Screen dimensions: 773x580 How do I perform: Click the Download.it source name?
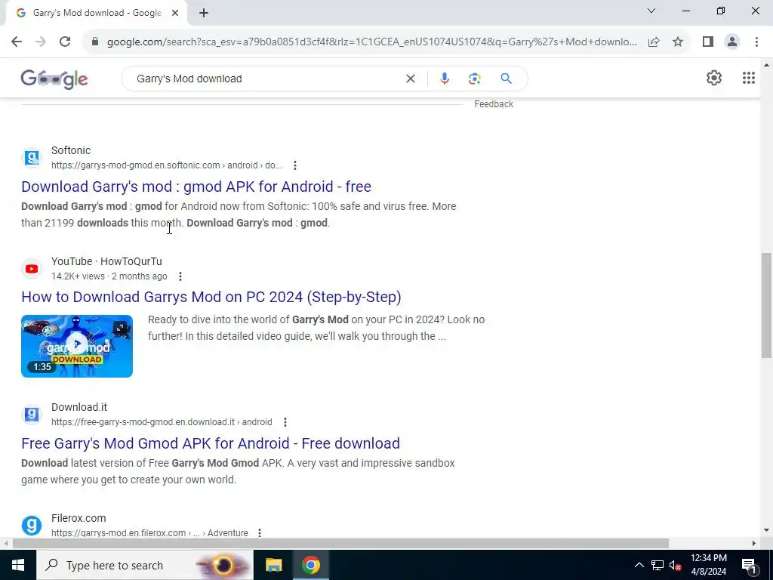click(x=79, y=407)
